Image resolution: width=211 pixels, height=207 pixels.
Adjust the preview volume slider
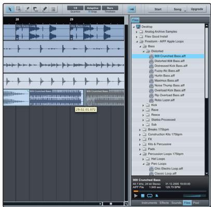(x=194, y=196)
